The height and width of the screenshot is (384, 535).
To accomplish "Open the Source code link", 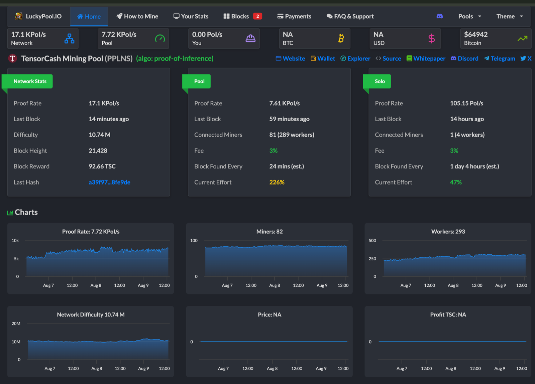I will 388,58.
